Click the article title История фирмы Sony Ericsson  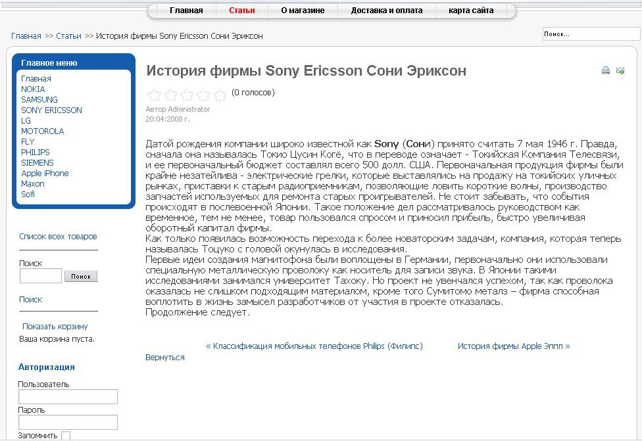[307, 71]
